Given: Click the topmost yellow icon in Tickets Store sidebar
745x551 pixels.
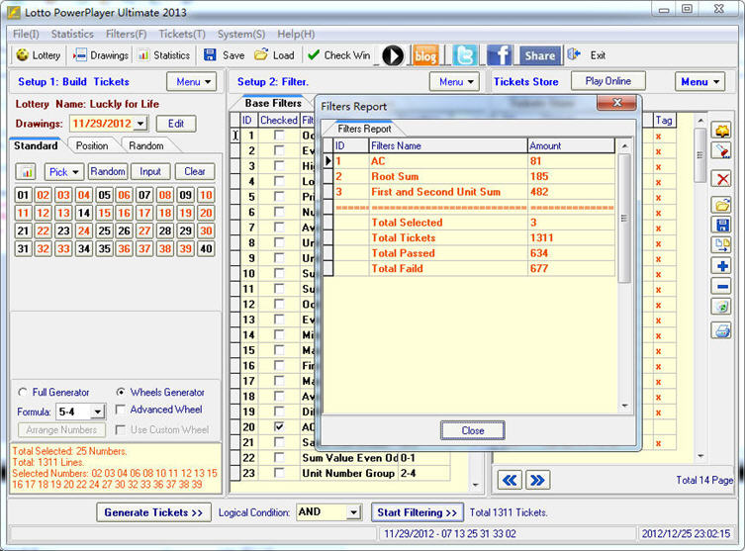Looking at the screenshot, I should pos(721,131).
